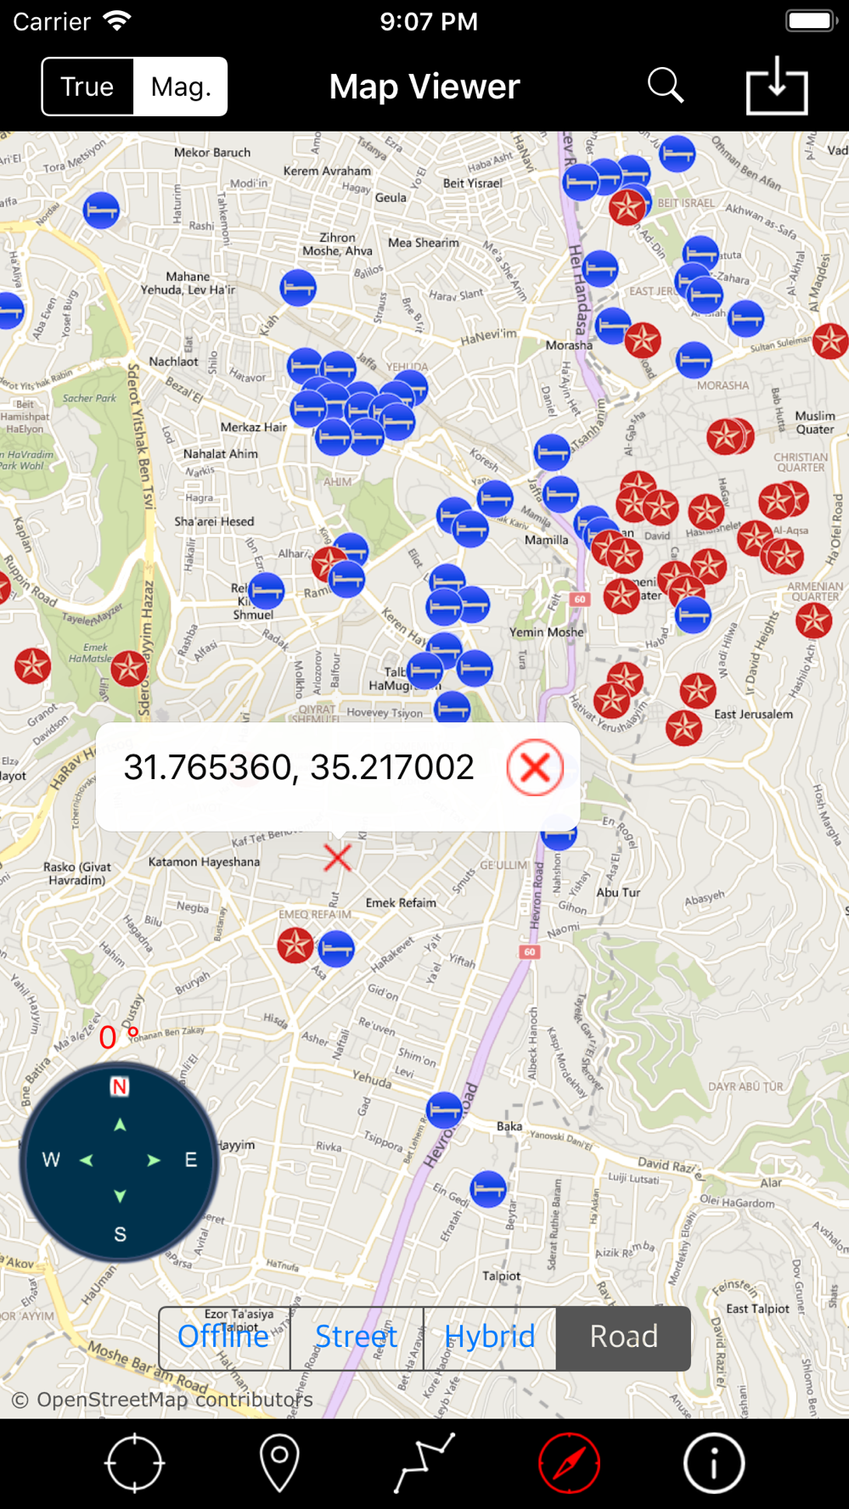Tap hotel marker on Hevron Road near Baka
The image size is (849, 1509).
(444, 1109)
